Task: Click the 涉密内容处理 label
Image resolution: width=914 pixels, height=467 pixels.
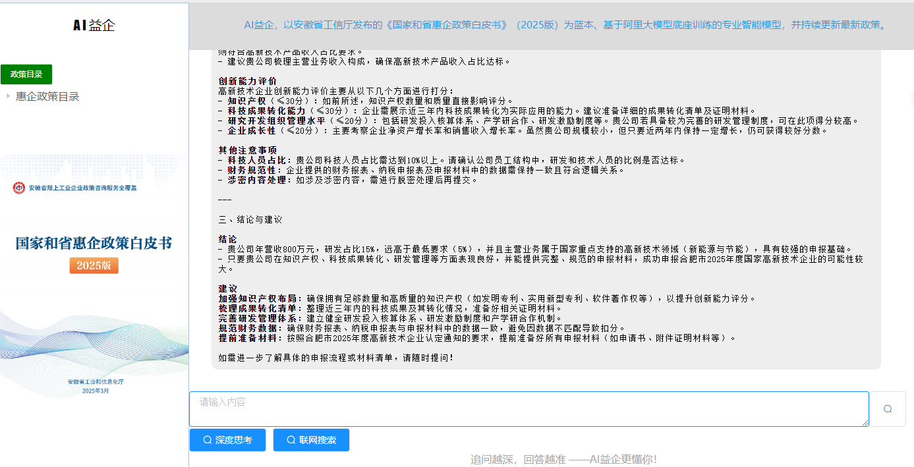Action: [x=259, y=180]
